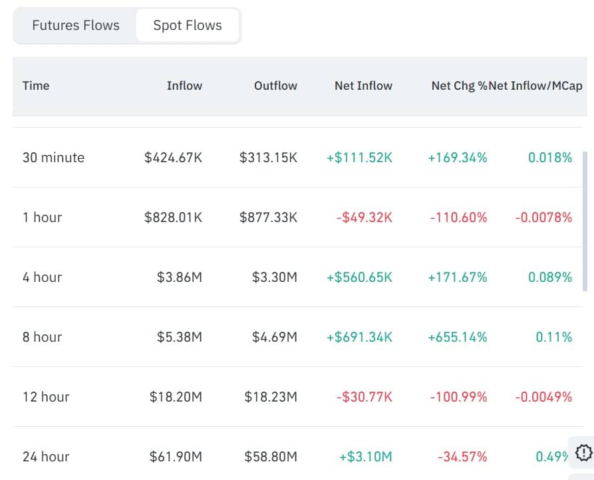Sort by the Inflow column header

(184, 86)
